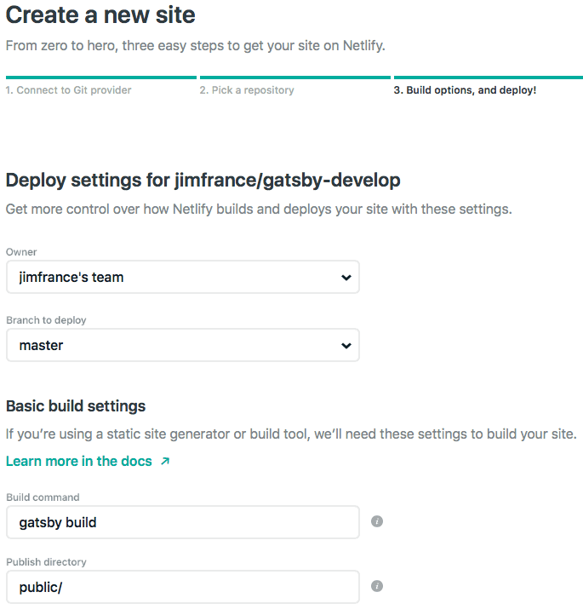This screenshot has height=615, width=583.
Task: Click the From zero to hero subtitle text
Action: click(196, 46)
